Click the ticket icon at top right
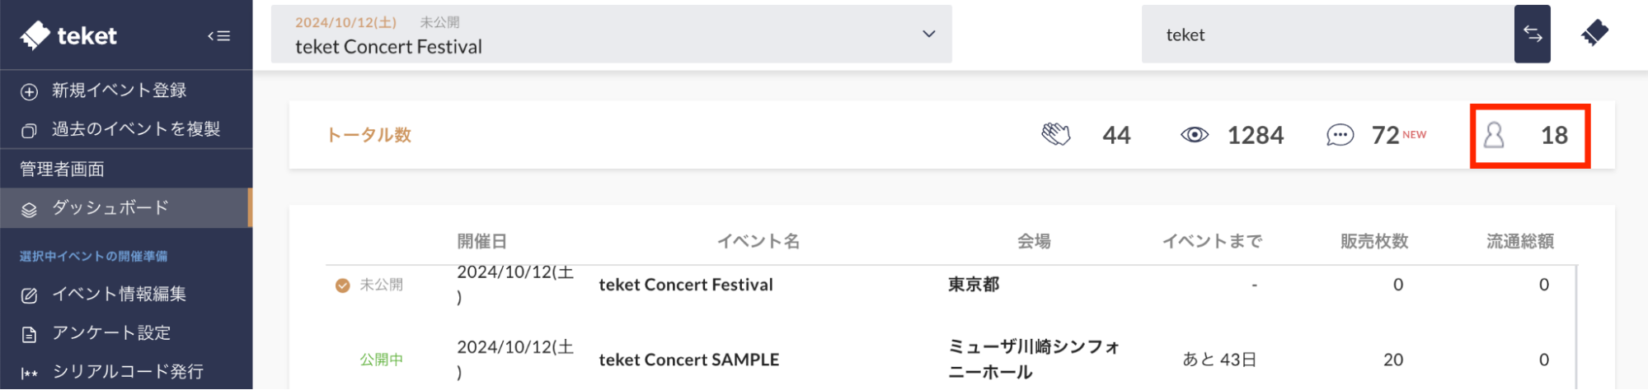1648x390 pixels. tap(1594, 34)
